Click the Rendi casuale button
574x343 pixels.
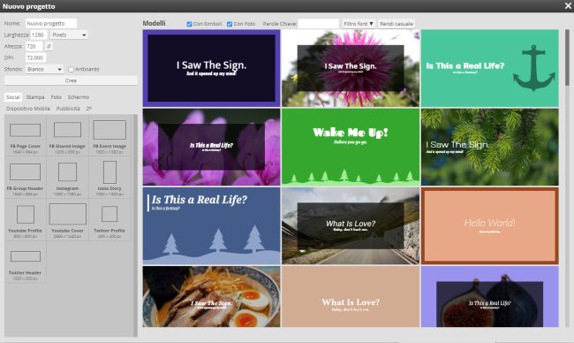tap(397, 24)
